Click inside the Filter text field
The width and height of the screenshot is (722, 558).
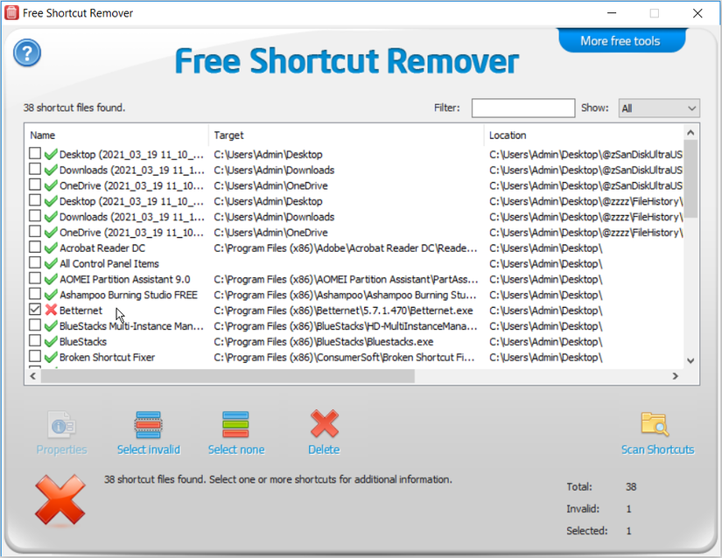tap(522, 108)
